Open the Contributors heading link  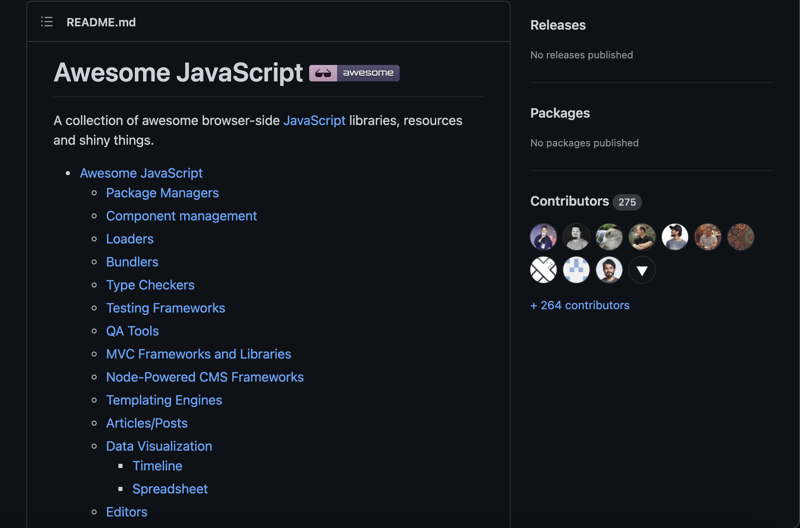pos(569,201)
